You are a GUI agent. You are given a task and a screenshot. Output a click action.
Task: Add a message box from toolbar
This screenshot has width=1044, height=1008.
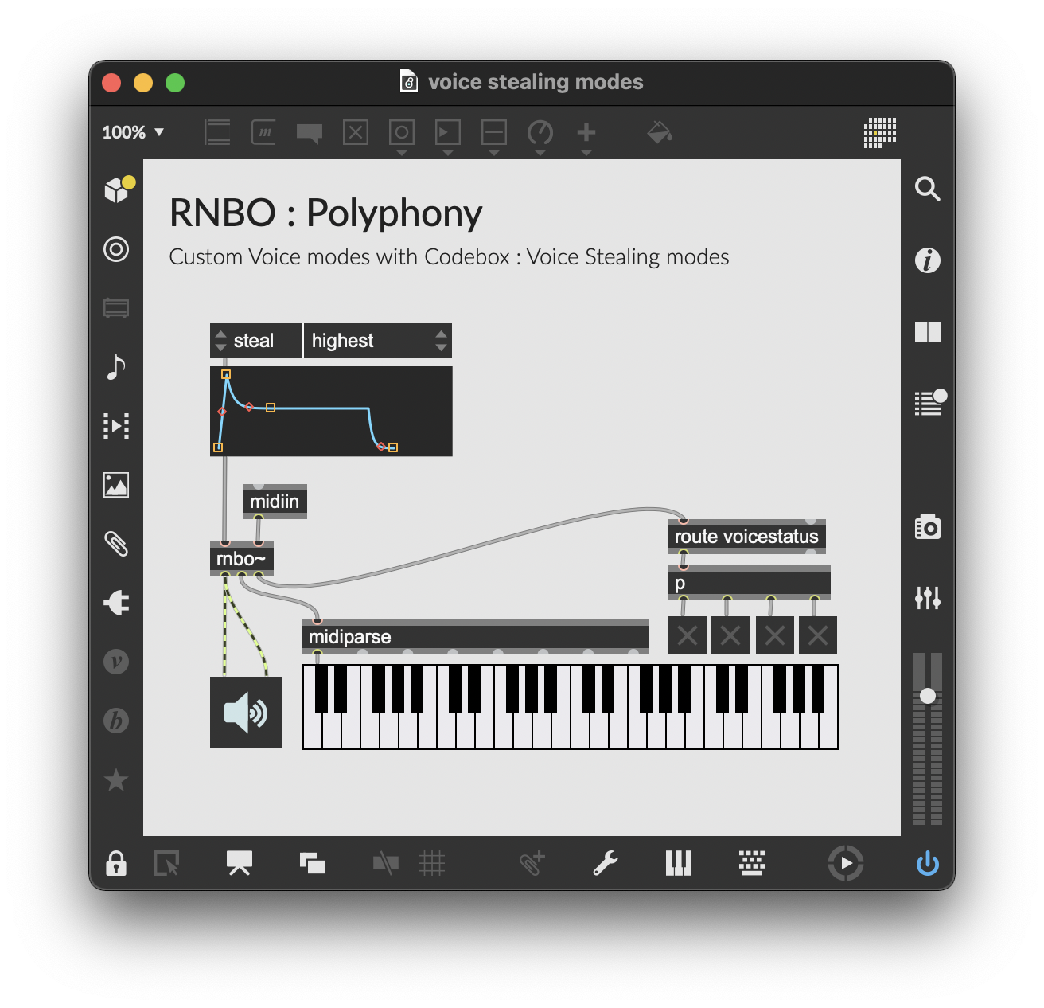pyautogui.click(x=263, y=132)
